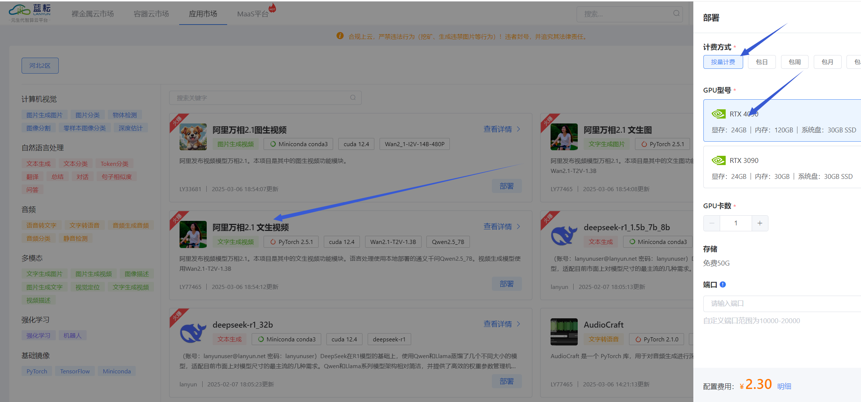Filter by Miniconda base image tag
The height and width of the screenshot is (402, 861).
tap(117, 371)
